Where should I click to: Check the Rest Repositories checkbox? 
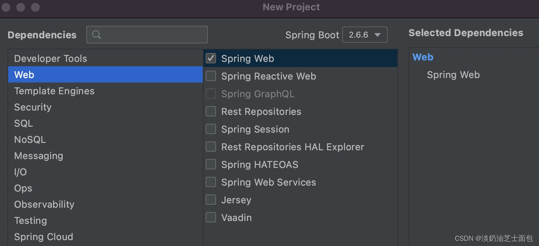211,111
